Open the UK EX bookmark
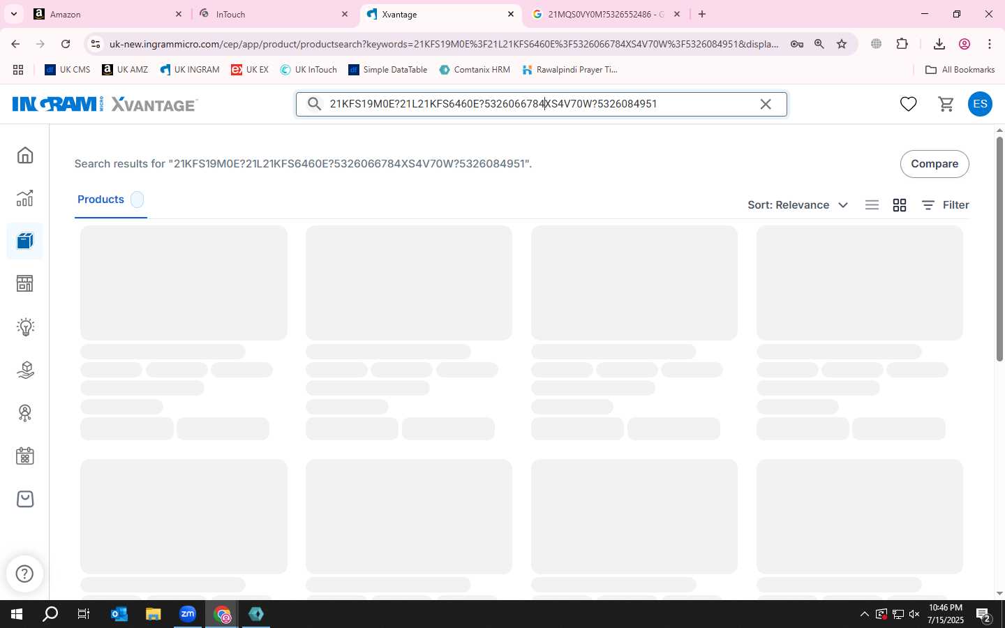The width and height of the screenshot is (1005, 628). coord(250,70)
